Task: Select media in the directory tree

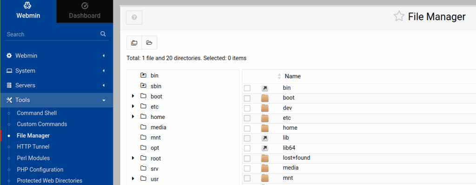Action: click(159, 127)
